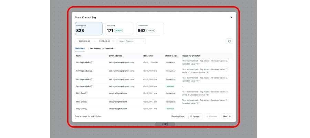Select the Attempted 833 stat card
The image size is (310, 138).
[89, 29]
